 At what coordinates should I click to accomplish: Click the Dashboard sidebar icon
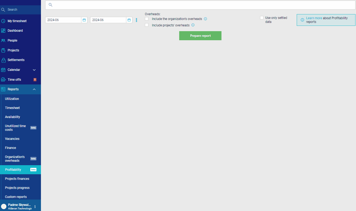point(3,31)
